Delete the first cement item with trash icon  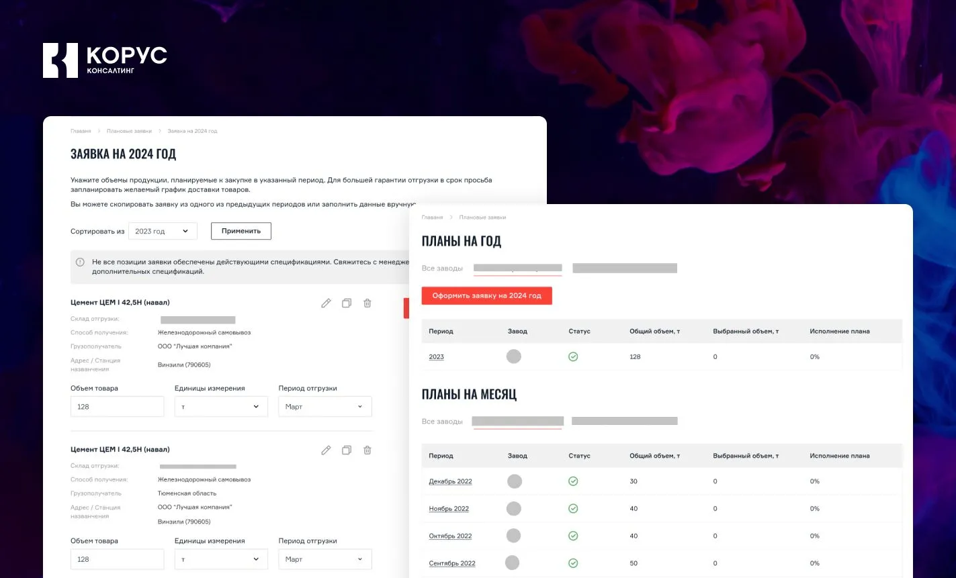click(367, 303)
